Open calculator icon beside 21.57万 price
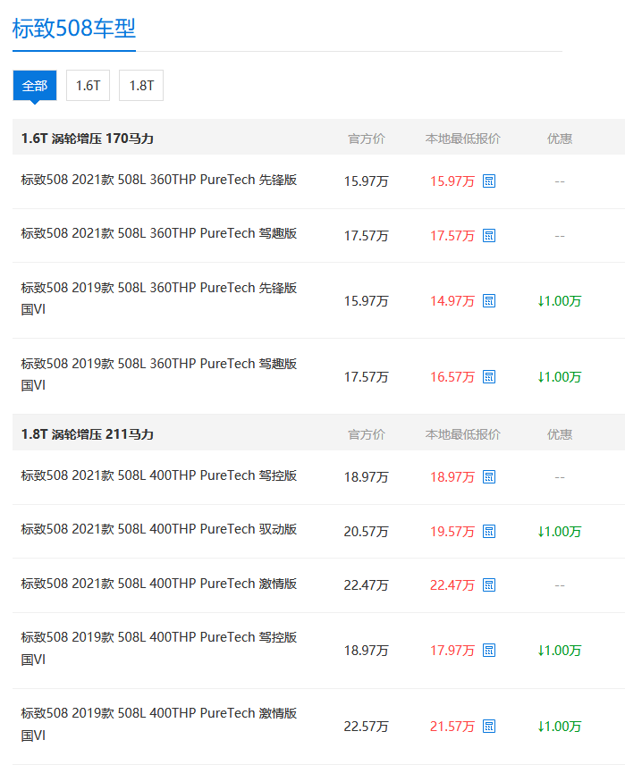Viewport: 625px width, 765px height. point(489,727)
